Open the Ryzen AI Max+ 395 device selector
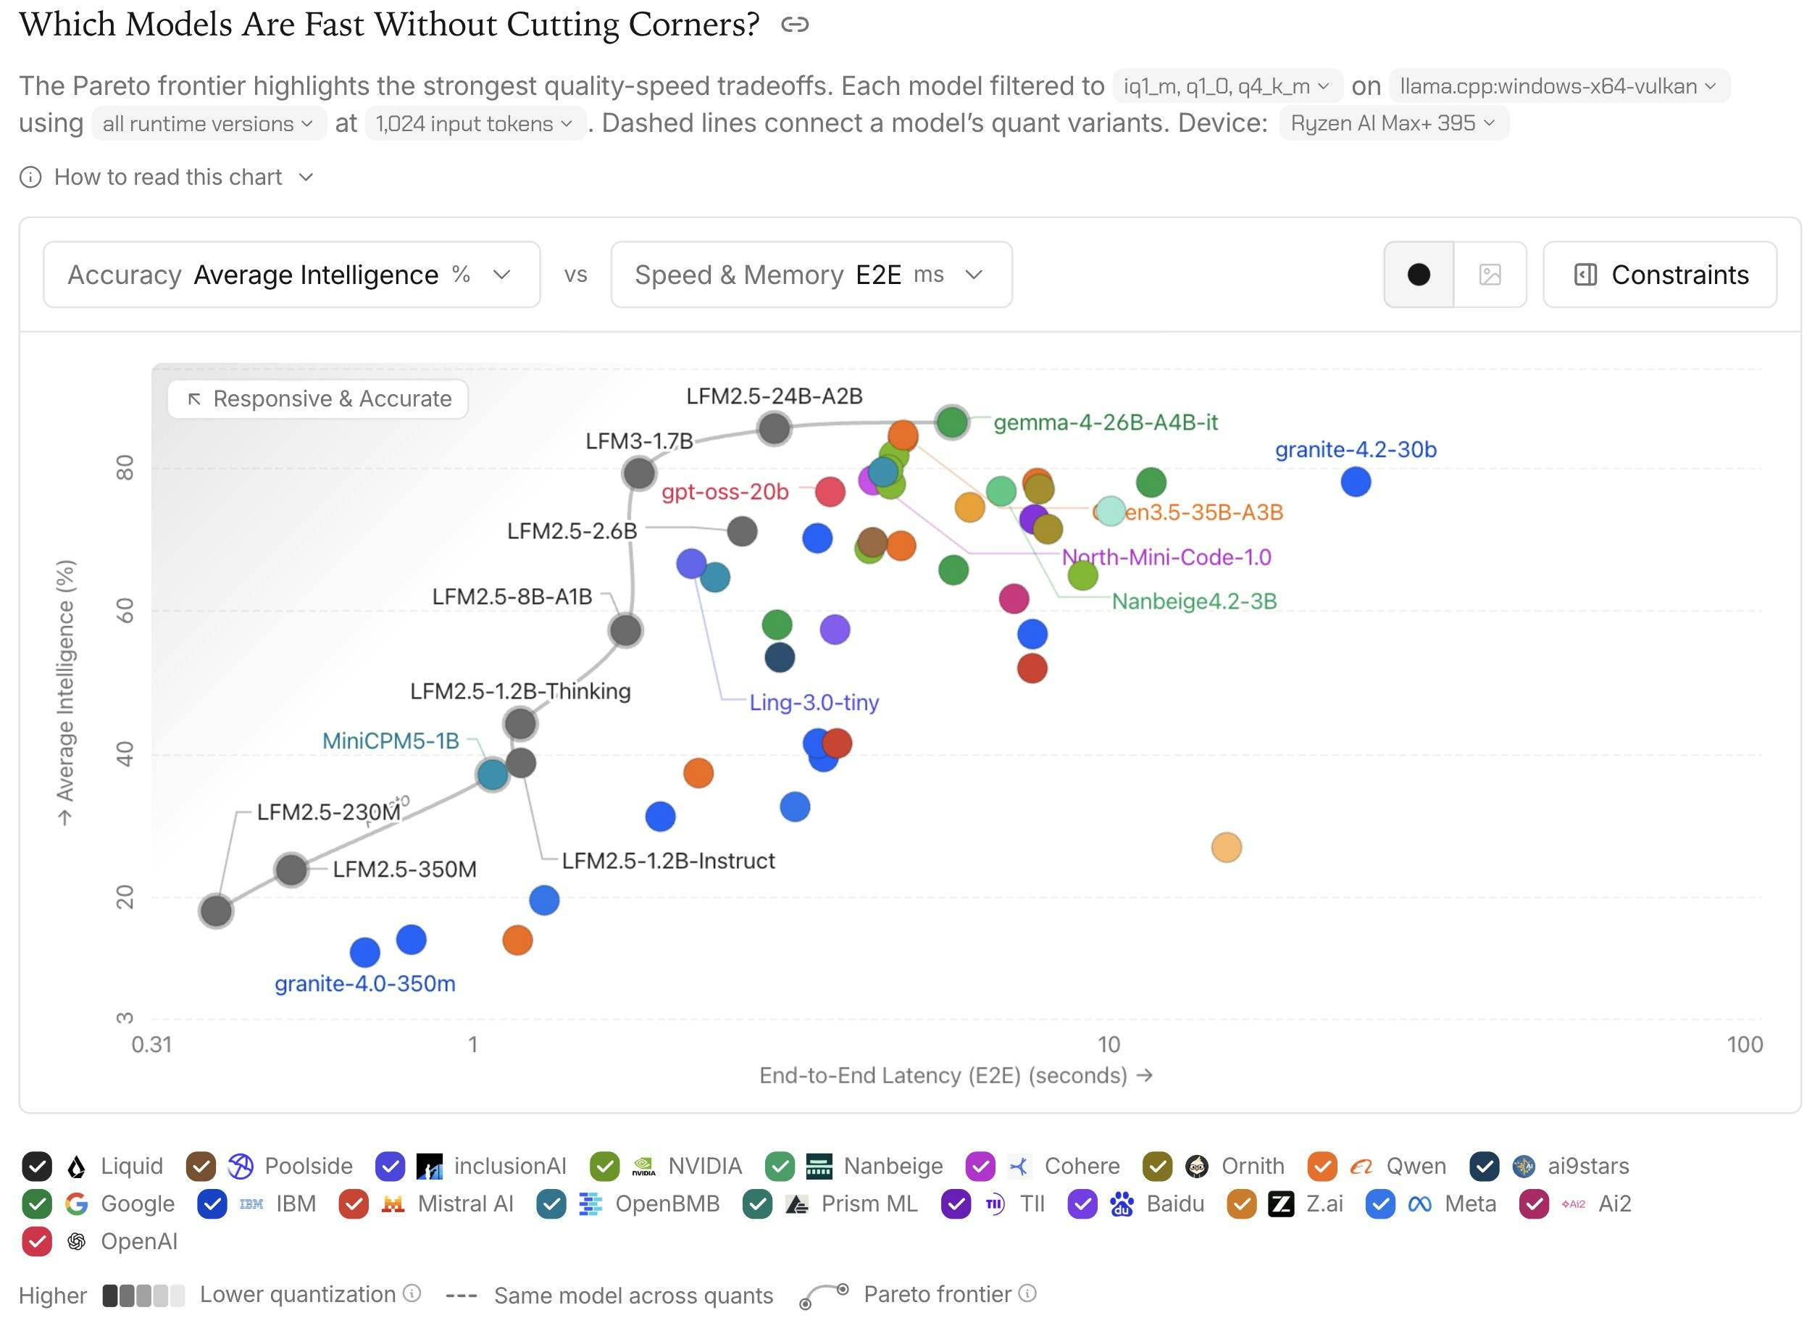The width and height of the screenshot is (1820, 1339). click(1394, 123)
